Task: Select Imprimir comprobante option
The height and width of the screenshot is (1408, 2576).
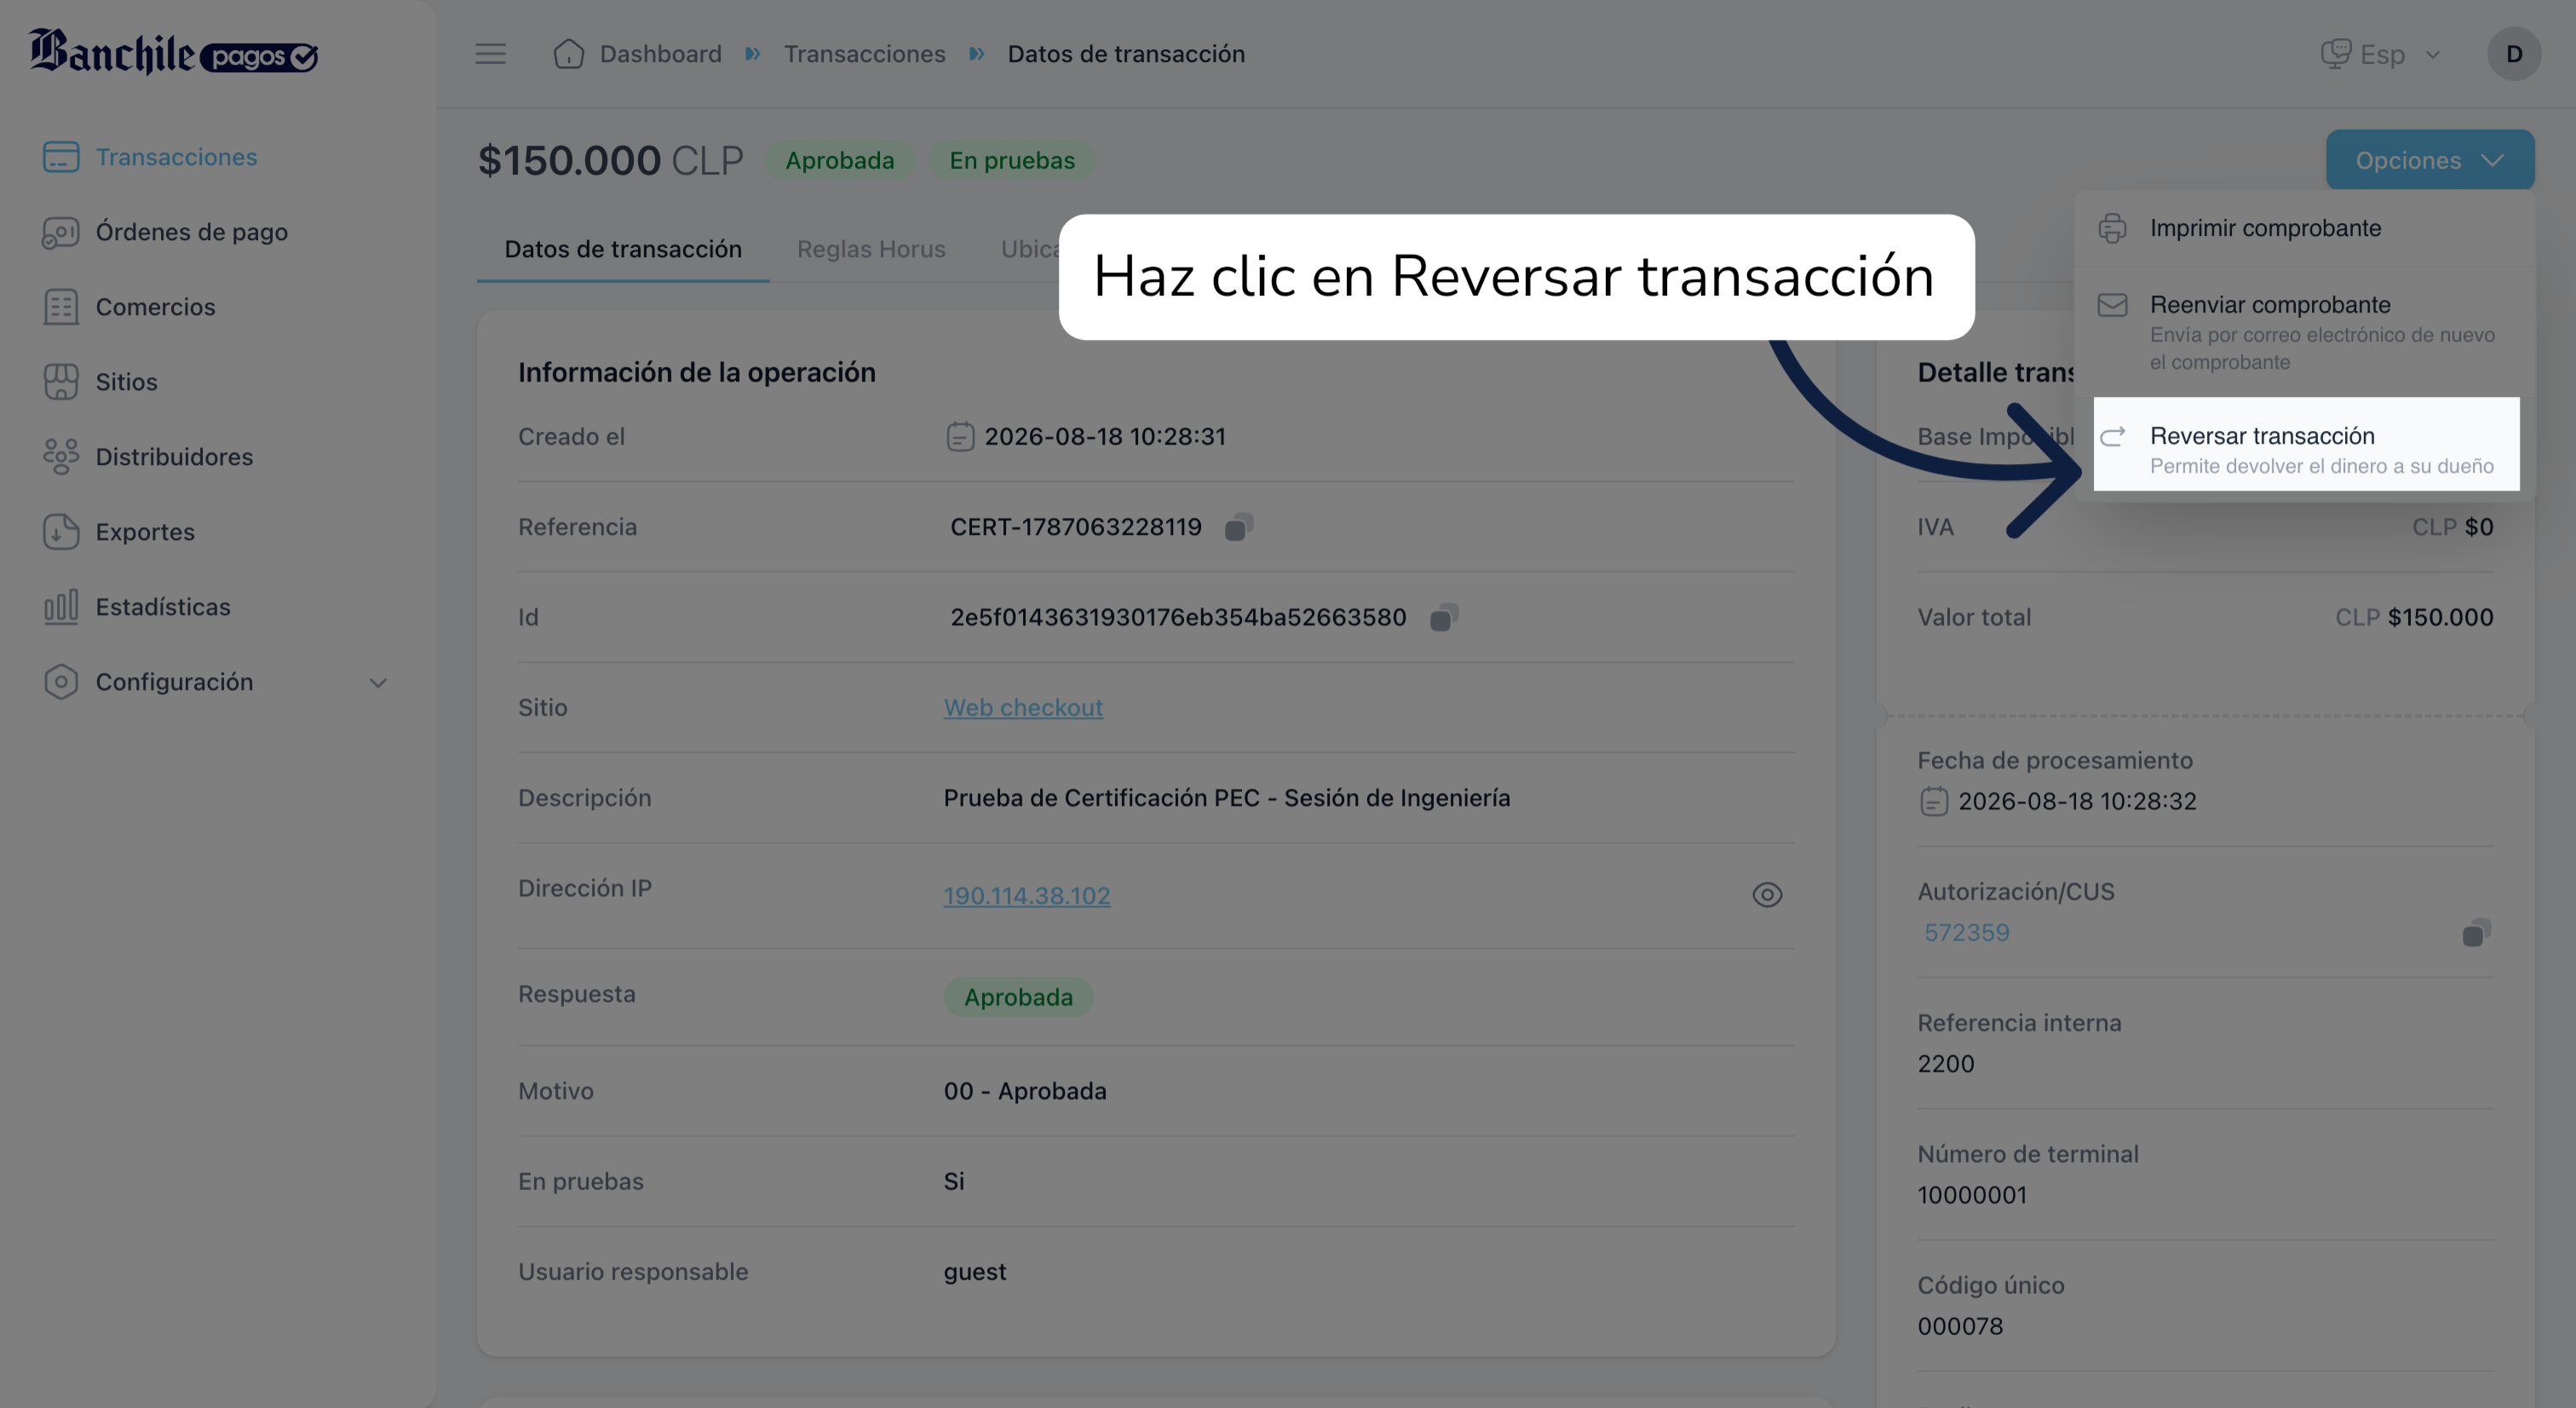Action: (x=2304, y=228)
